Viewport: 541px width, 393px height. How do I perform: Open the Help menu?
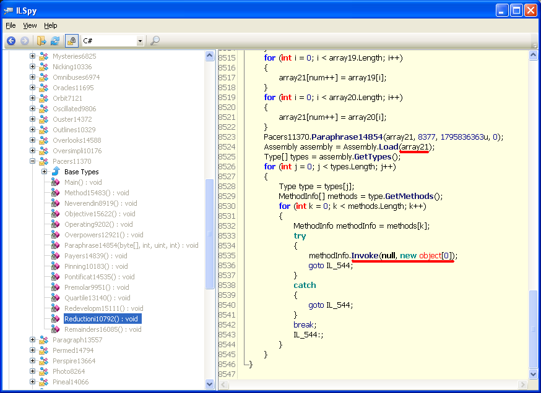tap(50, 25)
